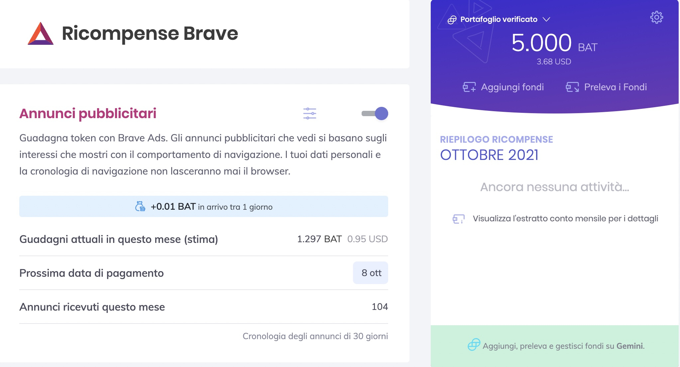Click the Aggiungi fondi link

(512, 87)
